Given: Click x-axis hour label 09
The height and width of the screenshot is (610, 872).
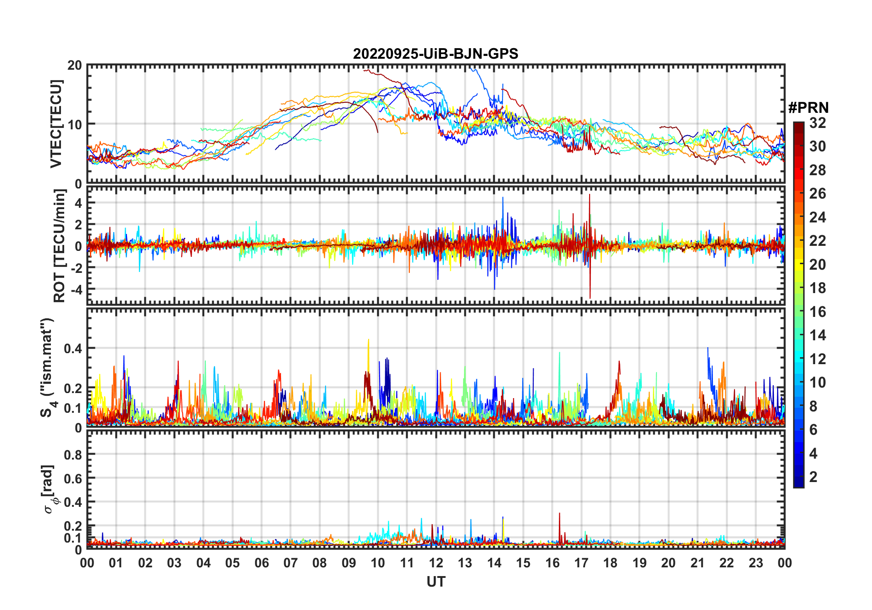Looking at the screenshot, I should (349, 563).
